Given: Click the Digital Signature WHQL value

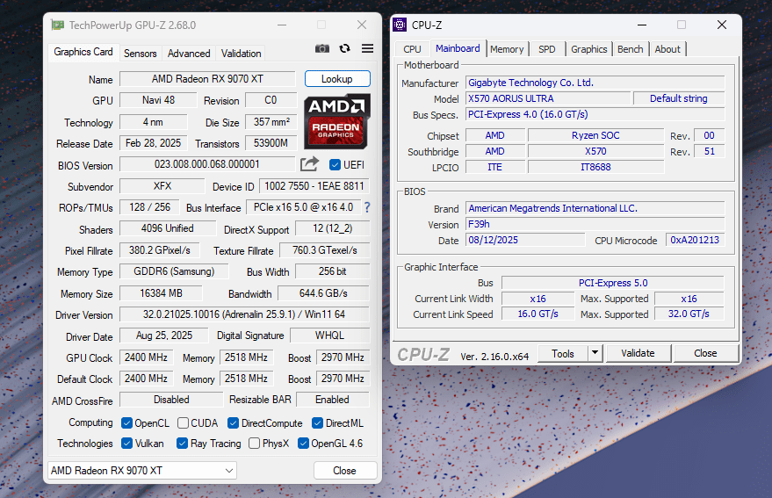Looking at the screenshot, I should pos(330,336).
